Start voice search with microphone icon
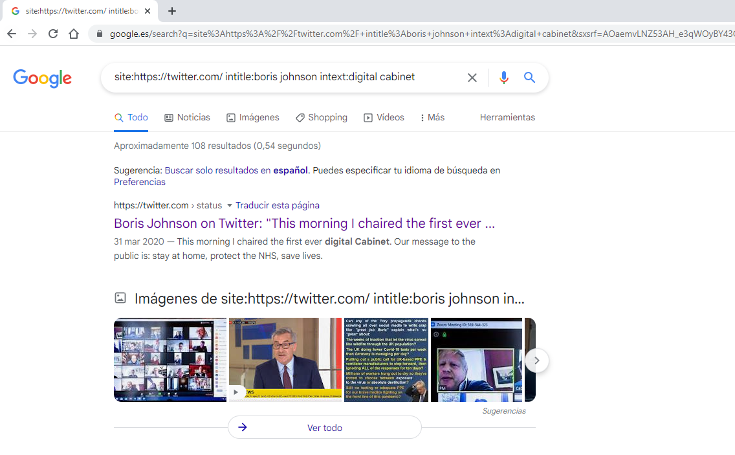The width and height of the screenshot is (735, 455). [x=503, y=78]
